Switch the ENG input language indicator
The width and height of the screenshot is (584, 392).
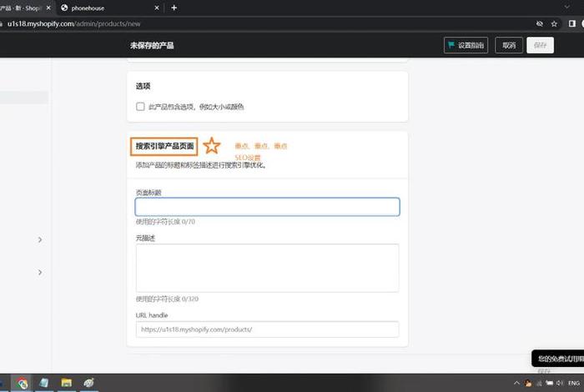574,383
